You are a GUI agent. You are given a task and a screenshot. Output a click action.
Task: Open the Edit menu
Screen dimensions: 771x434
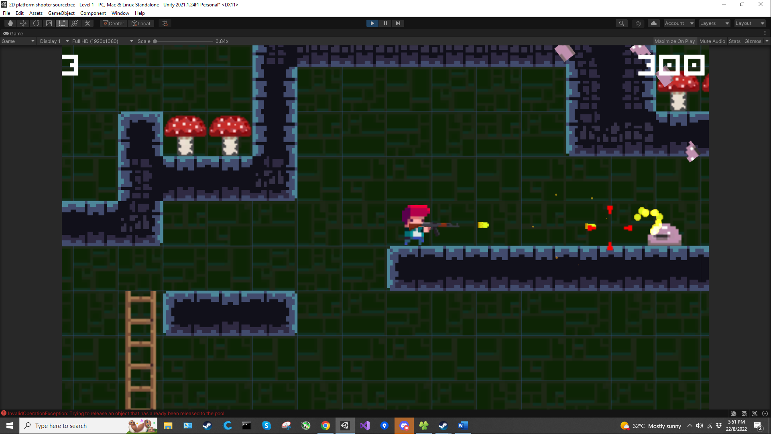point(20,13)
